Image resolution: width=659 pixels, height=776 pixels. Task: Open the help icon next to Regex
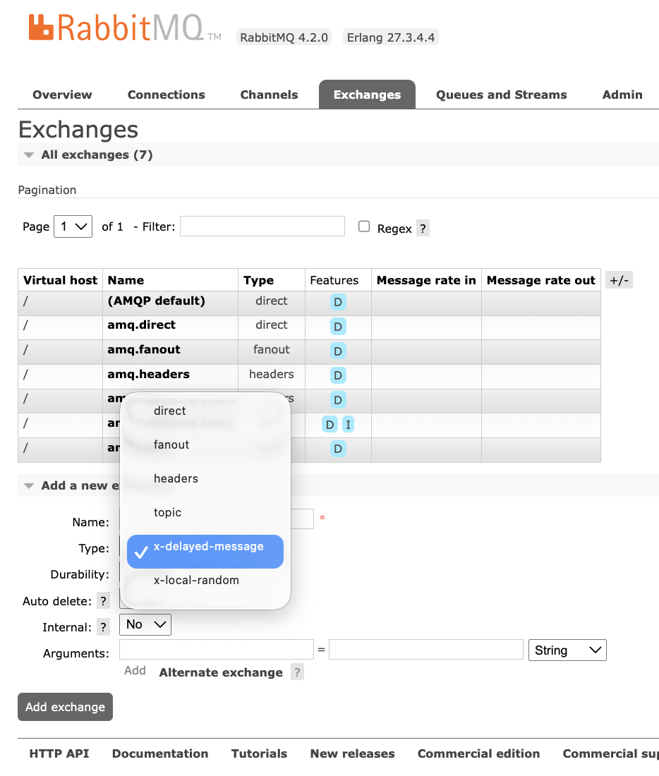point(422,229)
